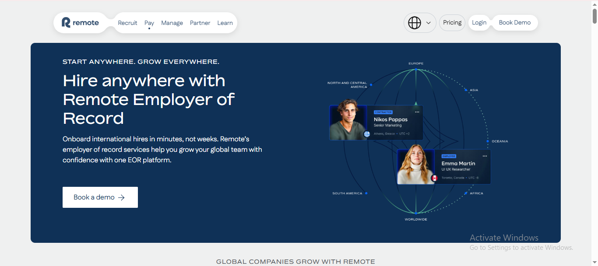Open the Pay menu
The image size is (598, 266).
click(149, 23)
